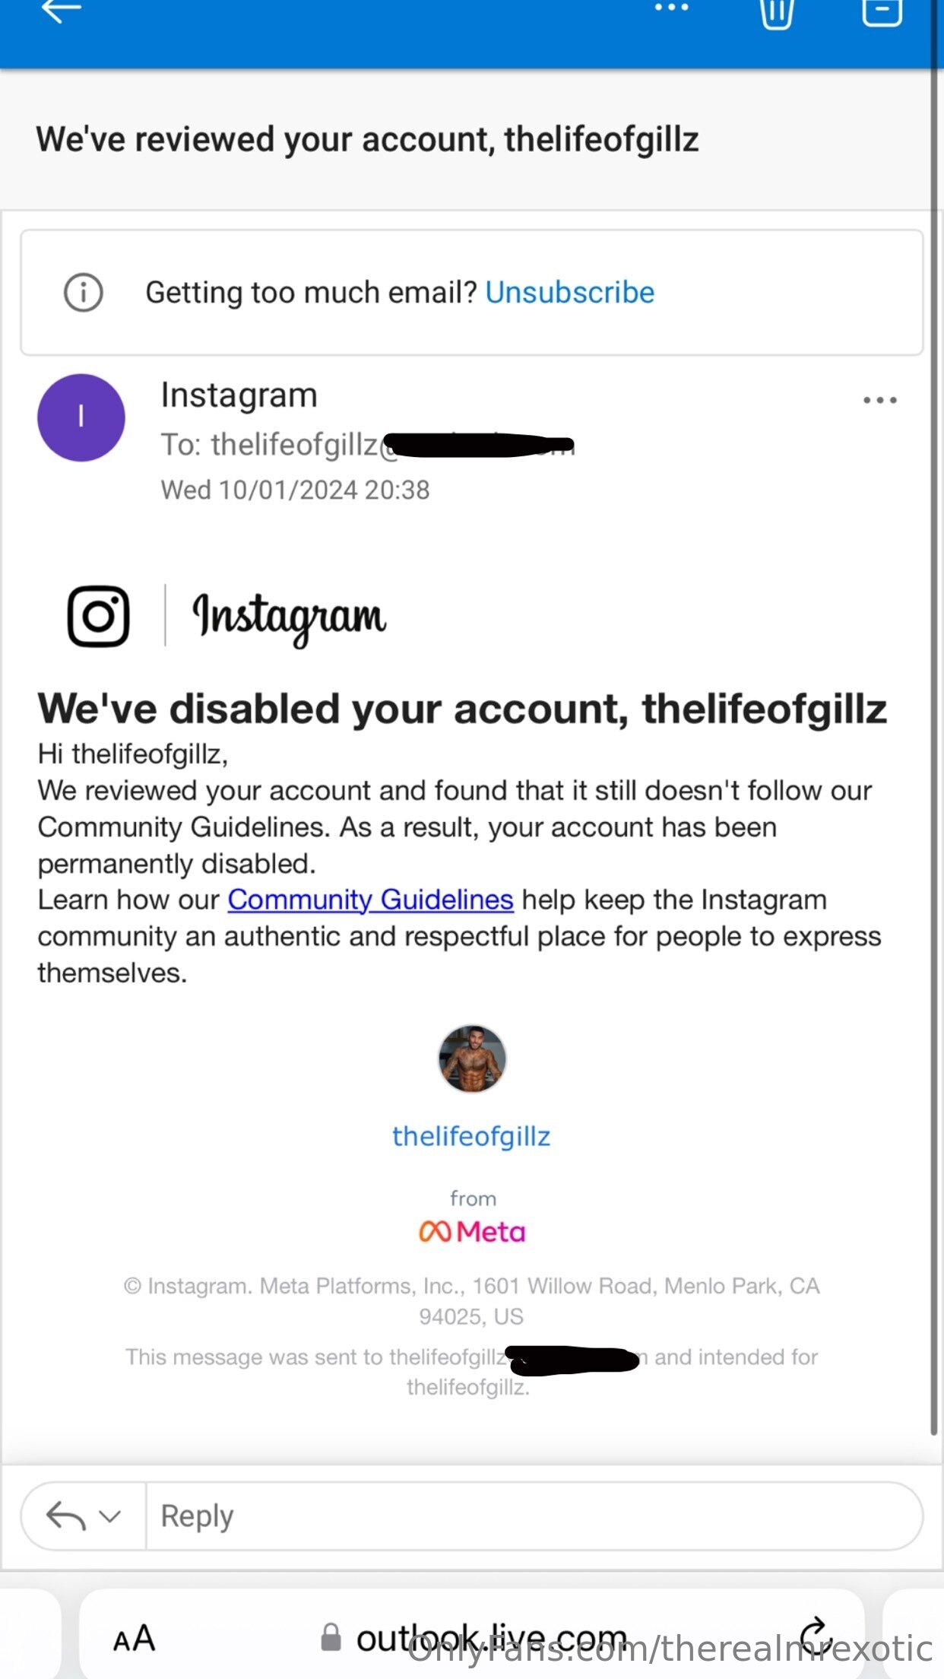
Task: Reply using the curved arrow icon
Action: [x=66, y=1516]
